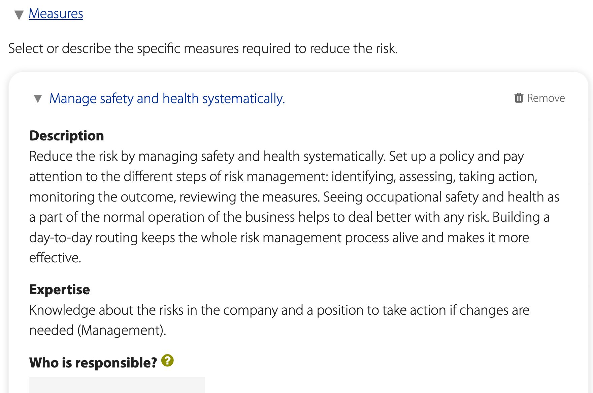
Task: Collapse the Measures section triangle
Action: [19, 14]
